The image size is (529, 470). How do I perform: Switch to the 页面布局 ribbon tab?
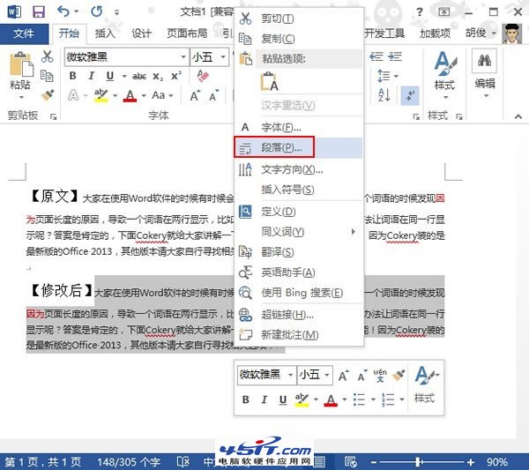187,34
